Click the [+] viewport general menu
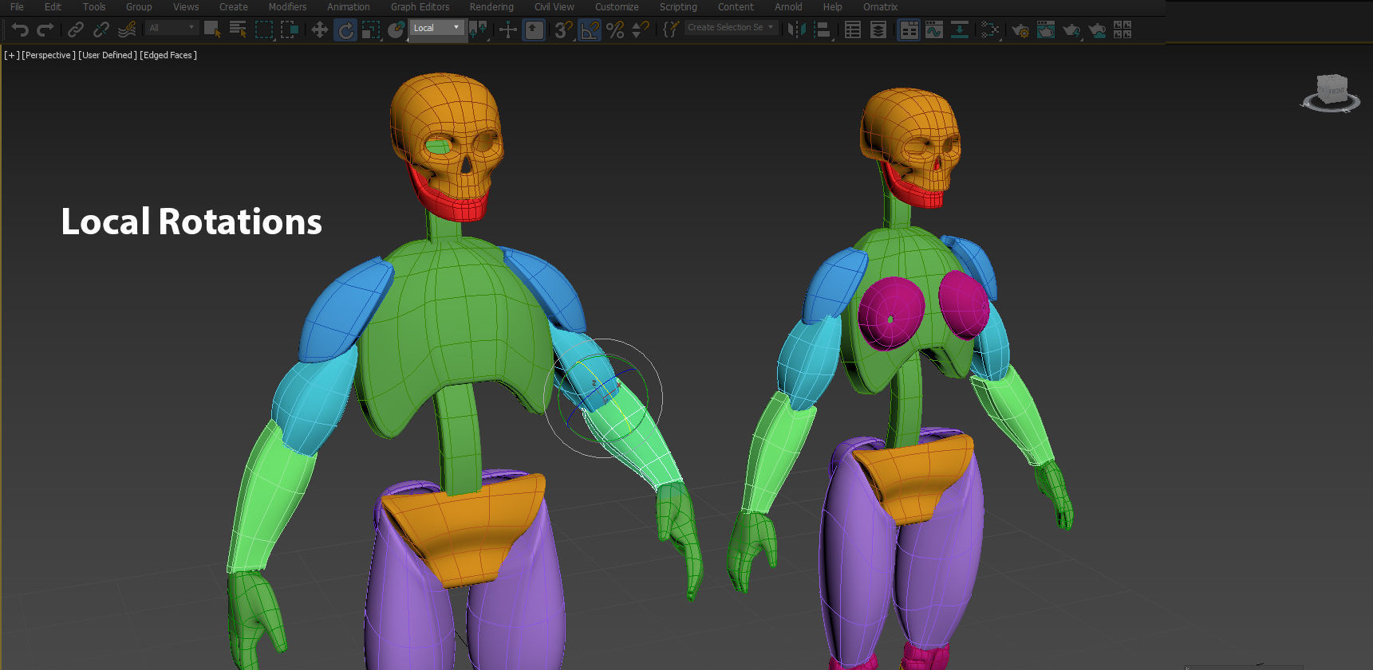Viewport: 1373px width, 670px height. 12,55
